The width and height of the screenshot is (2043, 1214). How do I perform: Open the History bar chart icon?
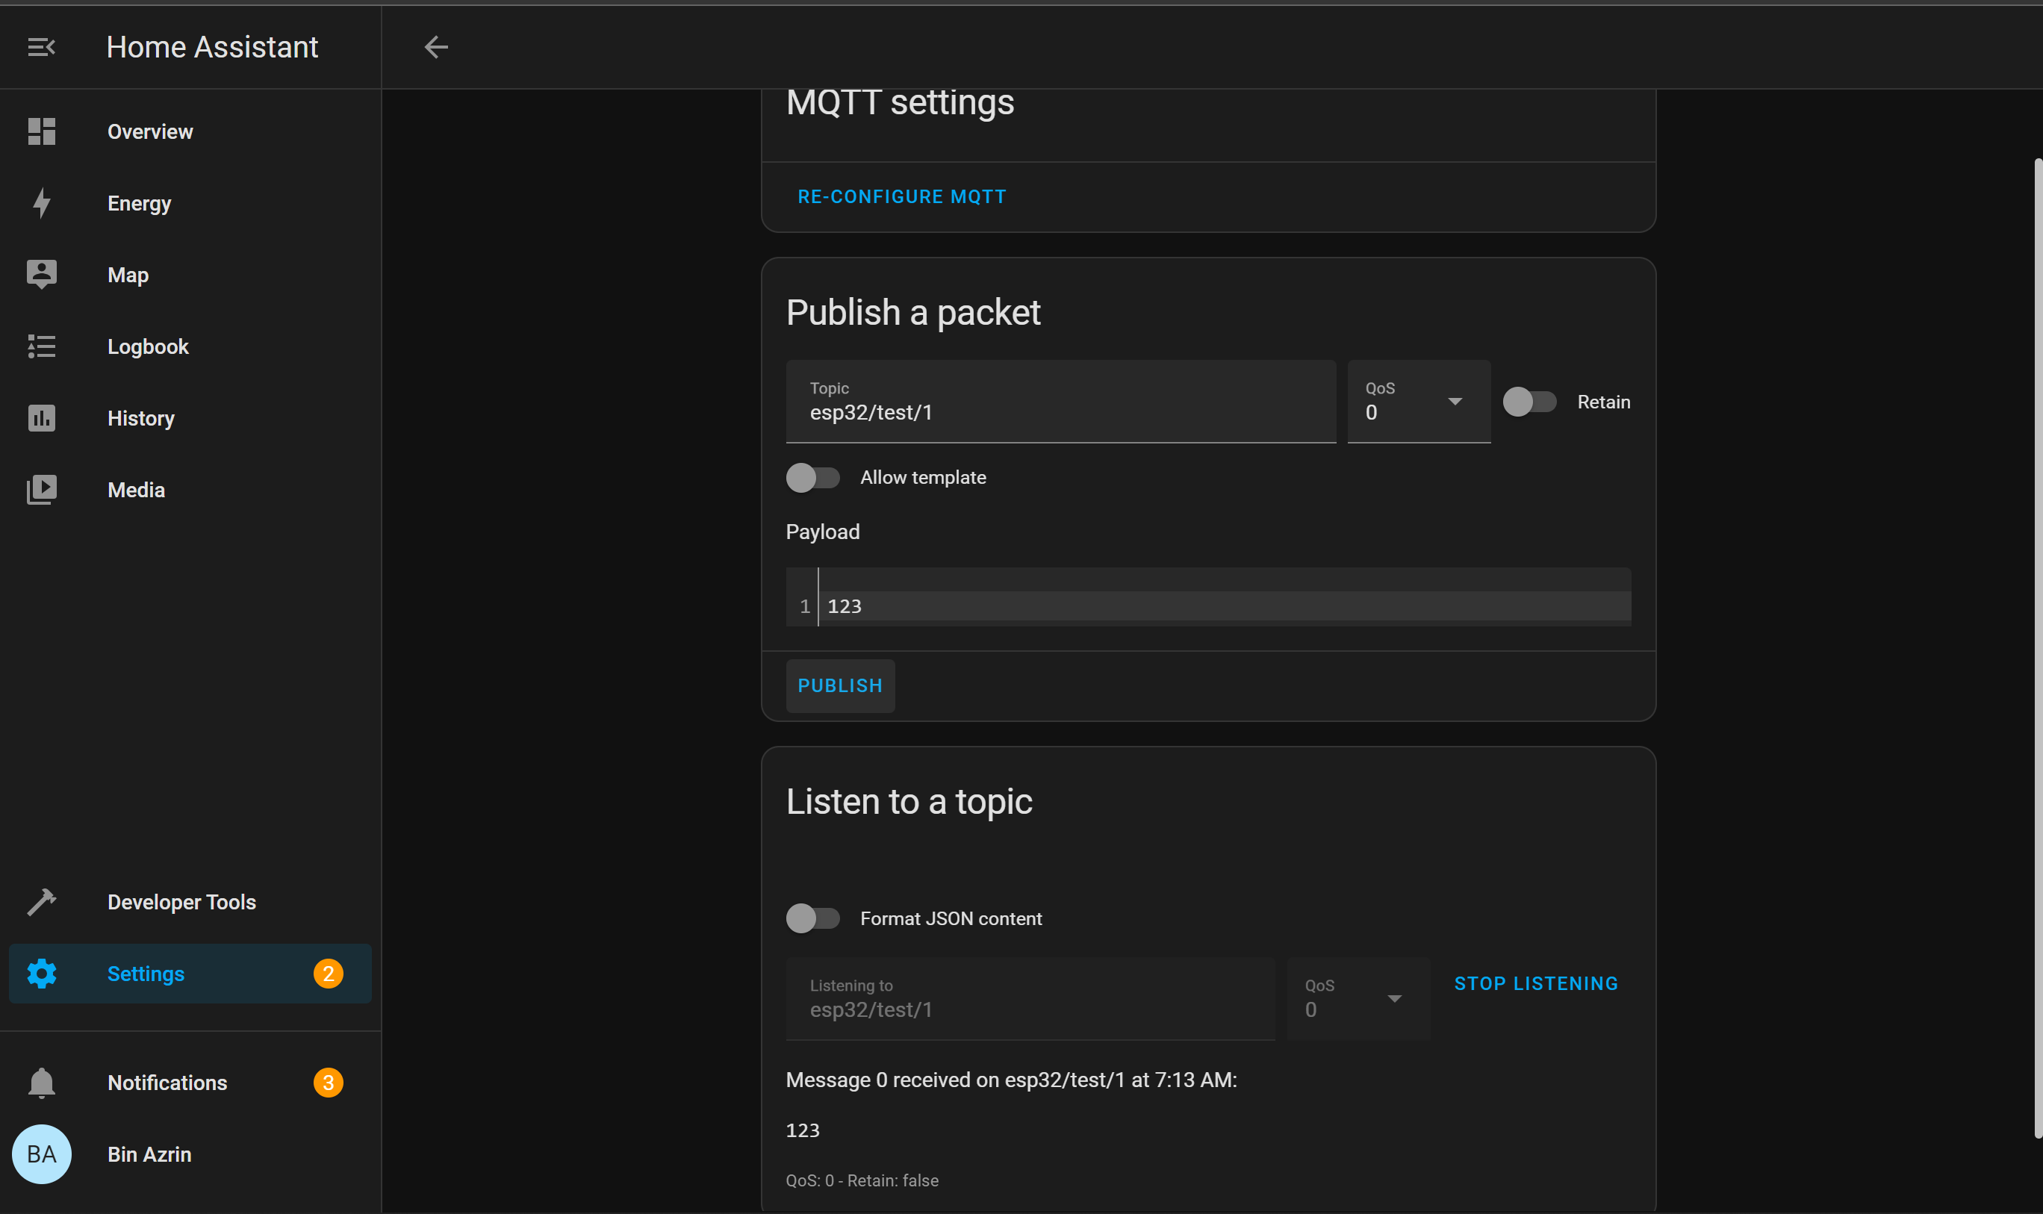pyautogui.click(x=41, y=418)
